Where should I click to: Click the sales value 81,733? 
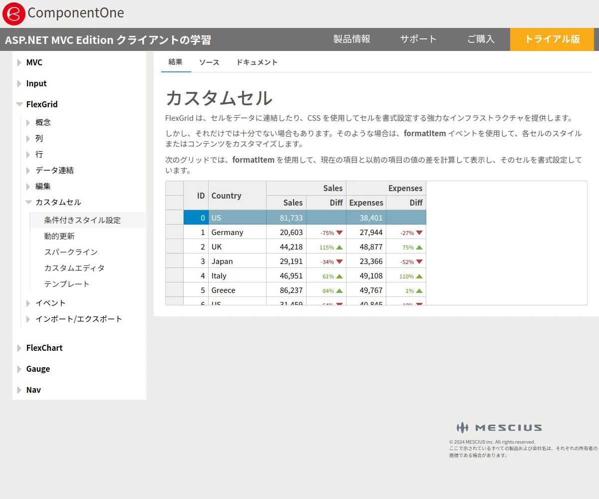point(287,218)
